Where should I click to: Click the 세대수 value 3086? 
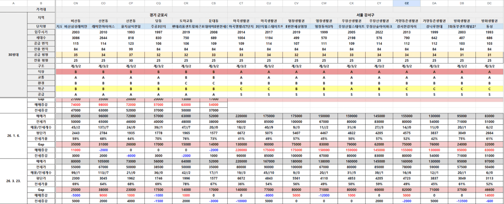tap(76, 38)
